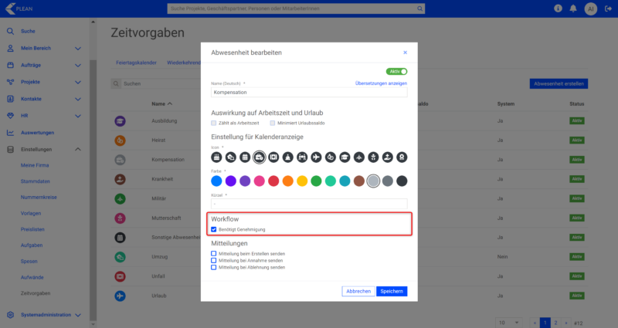The height and width of the screenshot is (328, 618).
Task: Choose the person at desk icon
Action: point(287,157)
